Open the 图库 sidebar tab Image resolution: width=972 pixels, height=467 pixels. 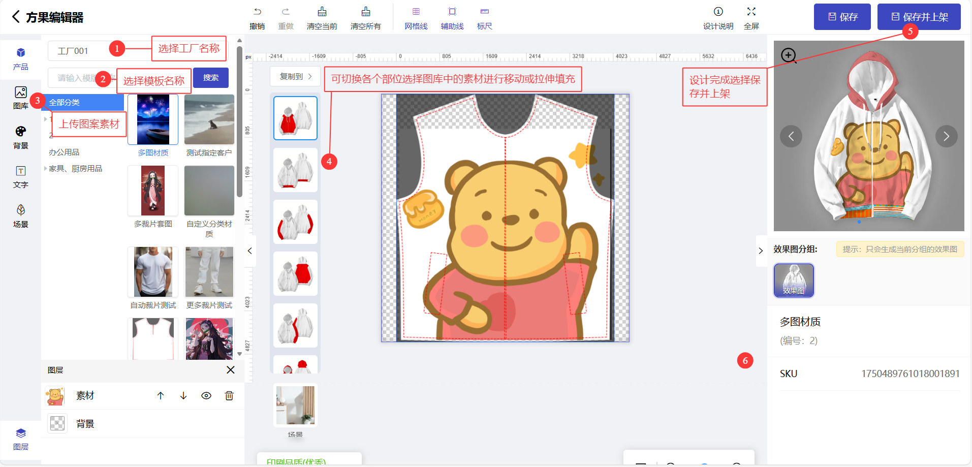[x=21, y=98]
